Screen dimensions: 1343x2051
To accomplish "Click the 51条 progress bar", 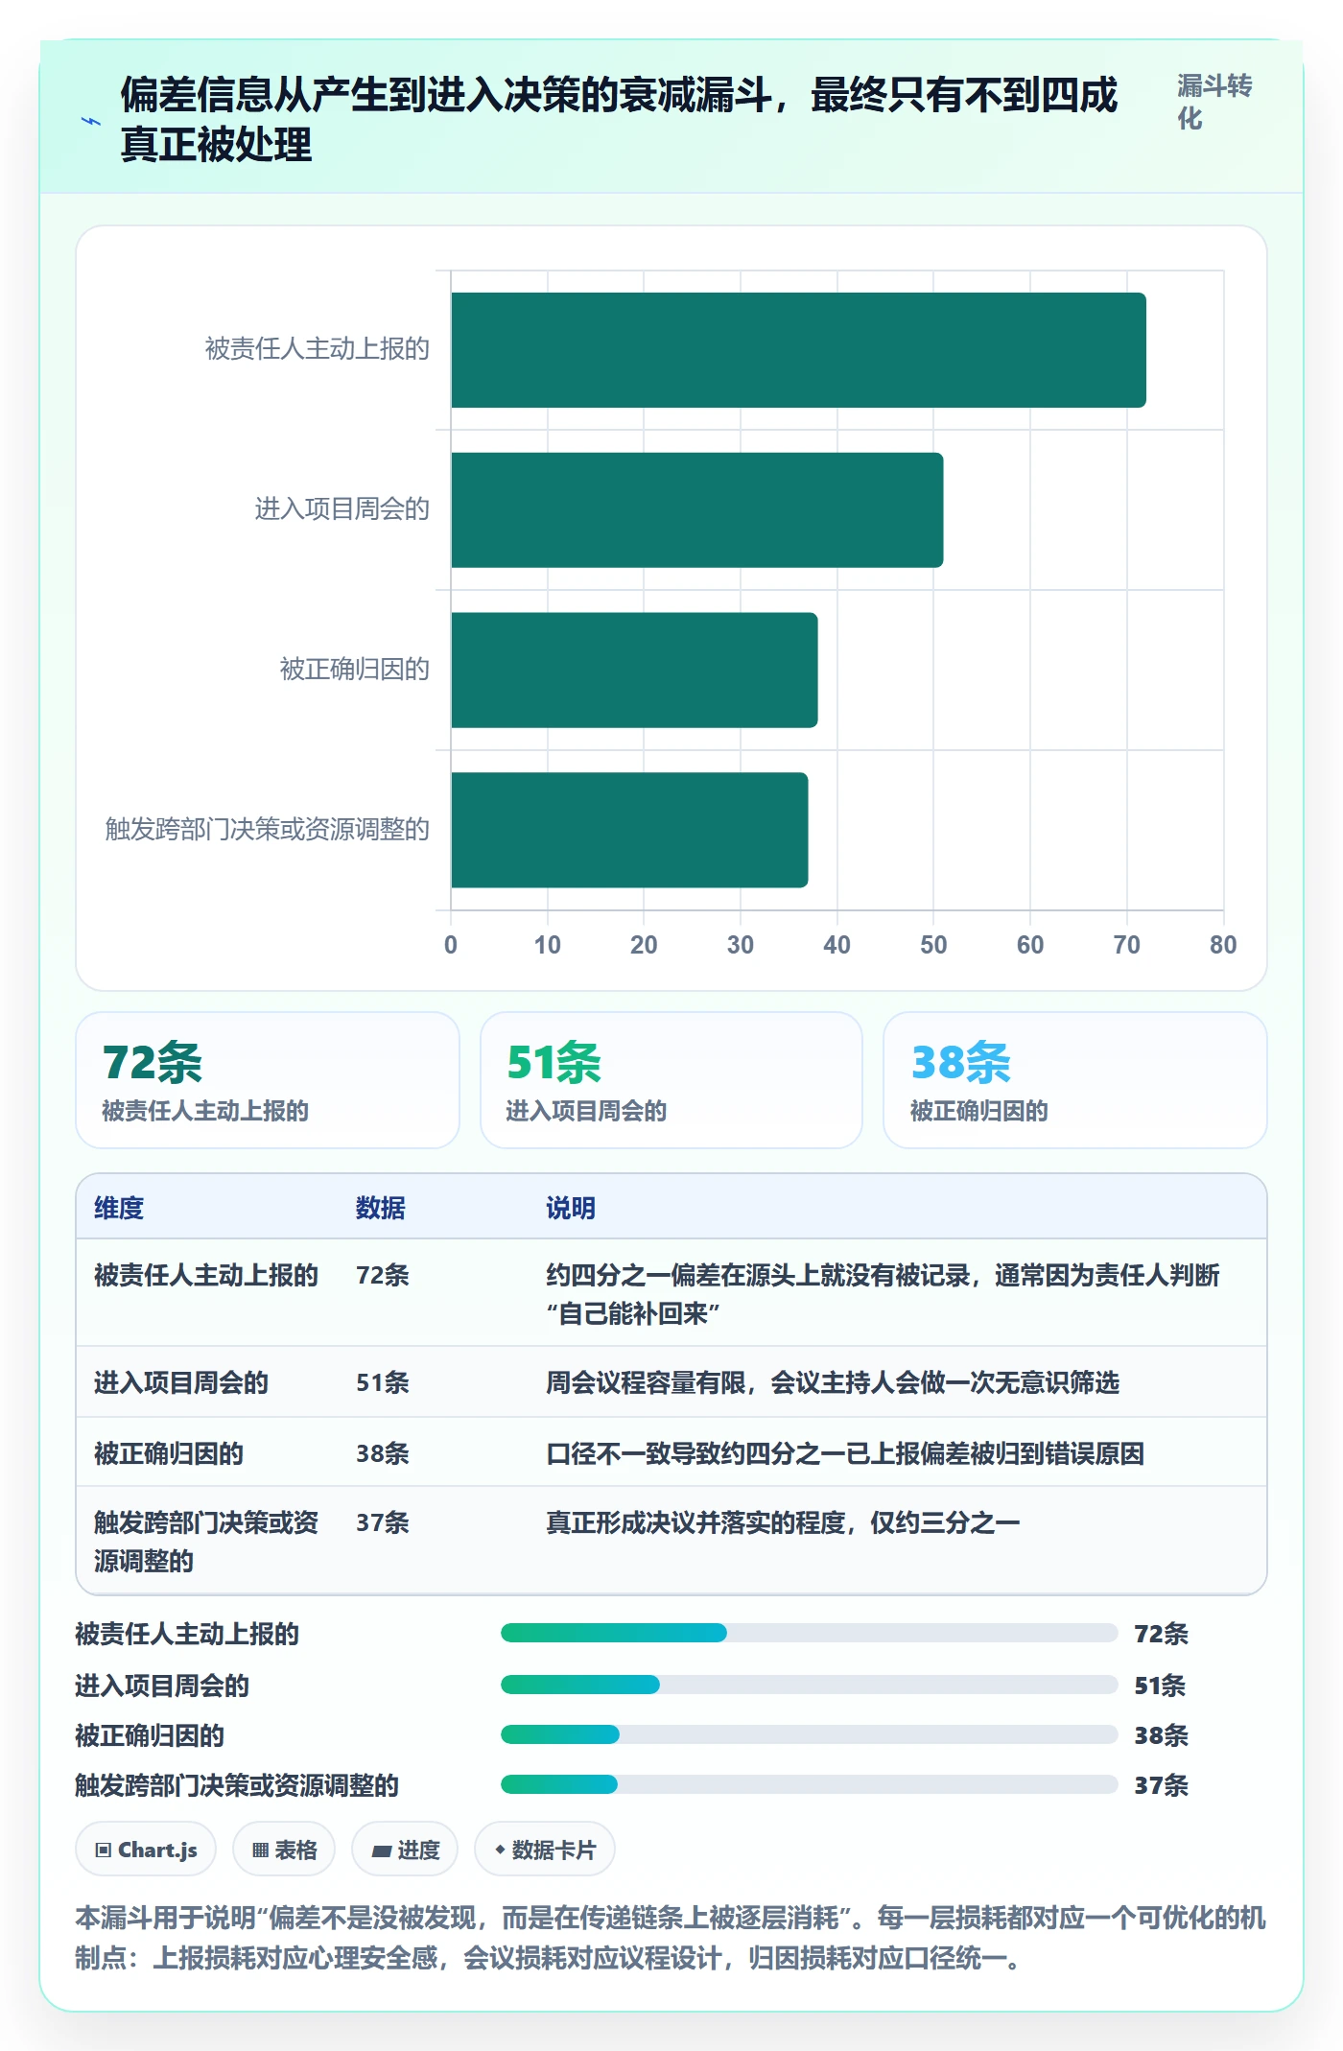I will pyautogui.click(x=809, y=1685).
